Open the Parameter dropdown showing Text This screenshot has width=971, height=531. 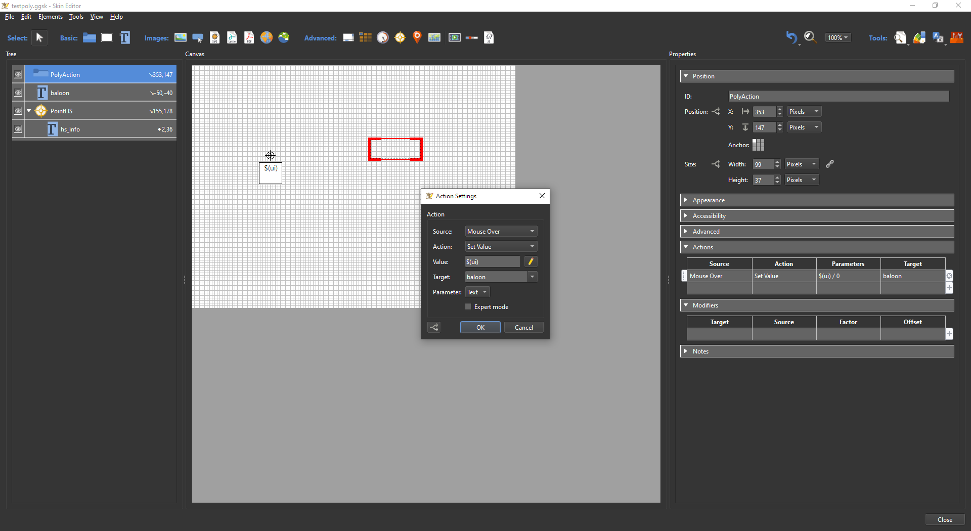click(477, 292)
